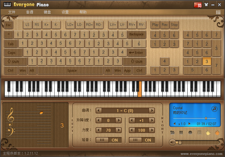This screenshot has width=225, height=157.
Task: Toggle the right hand sustain ON switch
Action: point(142,140)
